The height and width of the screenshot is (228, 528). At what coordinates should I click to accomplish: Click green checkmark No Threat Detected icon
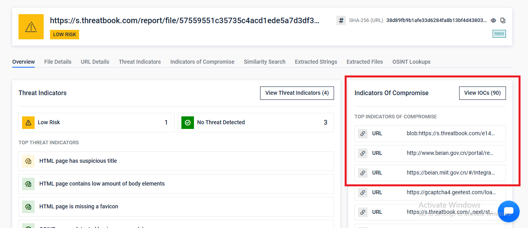188,123
